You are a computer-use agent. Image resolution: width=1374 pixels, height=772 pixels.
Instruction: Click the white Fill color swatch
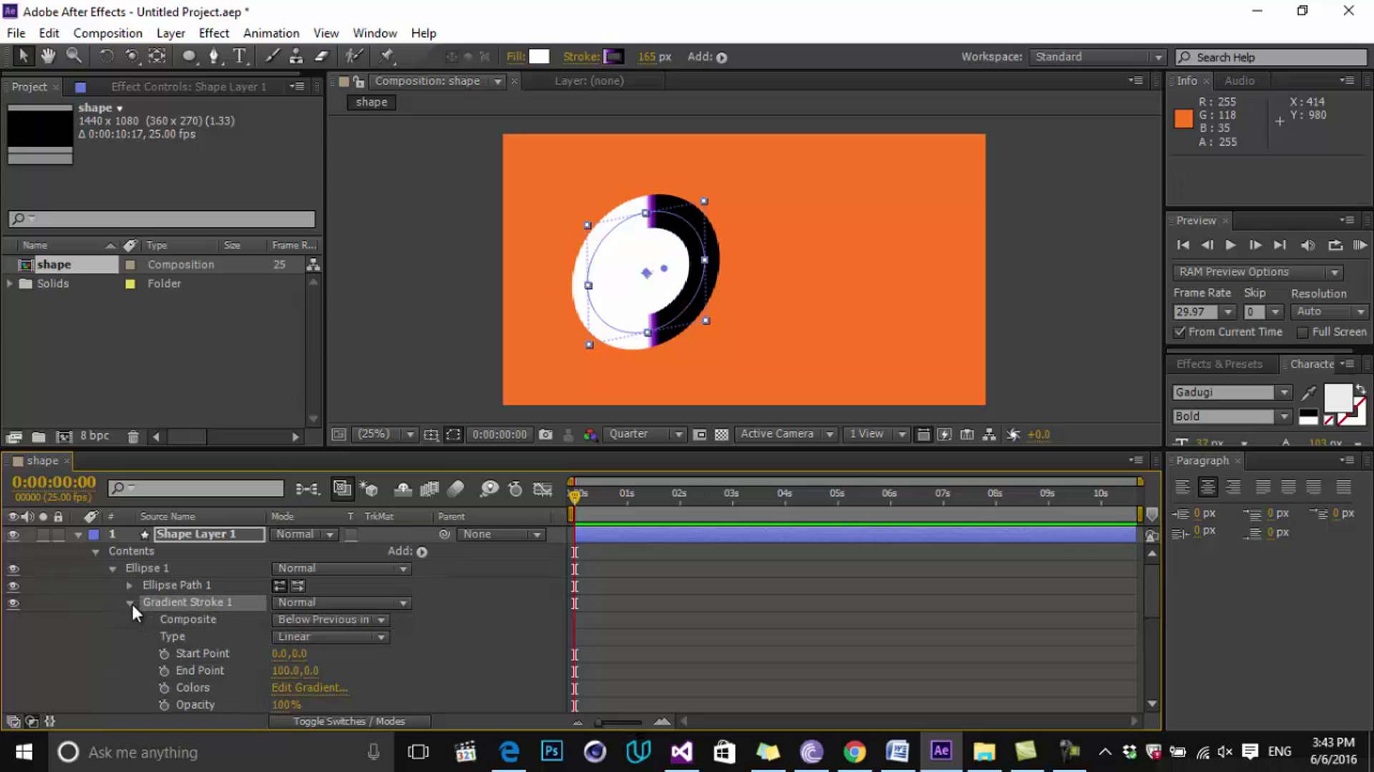[x=539, y=56]
